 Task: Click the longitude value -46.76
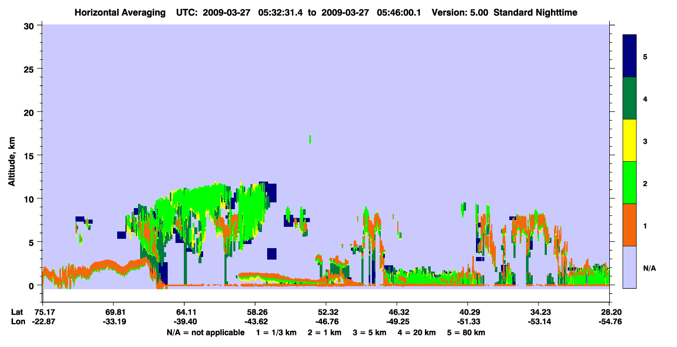(326, 322)
